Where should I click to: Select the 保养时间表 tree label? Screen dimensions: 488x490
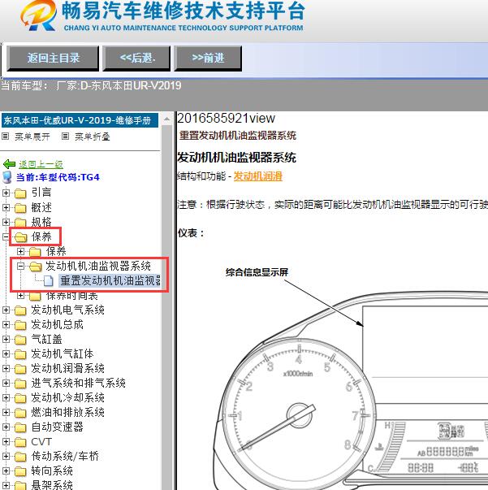pyautogui.click(x=71, y=295)
